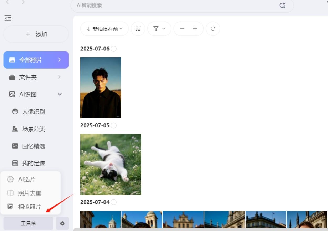Click the AI识图 sidebar item
This screenshot has width=328, height=231.
click(36, 94)
